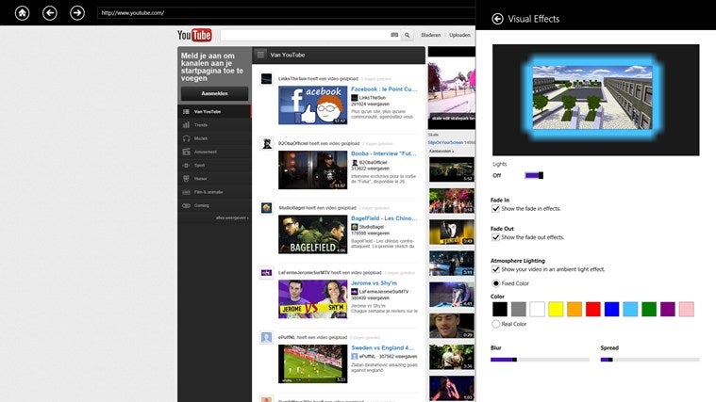Select the Fixed Color radio button
Screen dimensions: 716x402
(x=496, y=283)
